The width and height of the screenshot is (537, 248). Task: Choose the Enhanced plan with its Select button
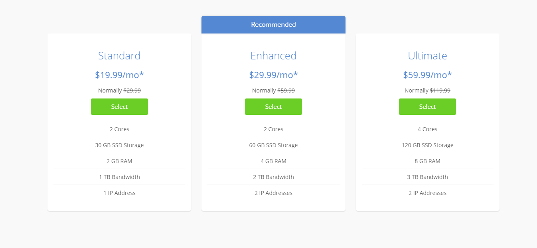[x=273, y=107]
